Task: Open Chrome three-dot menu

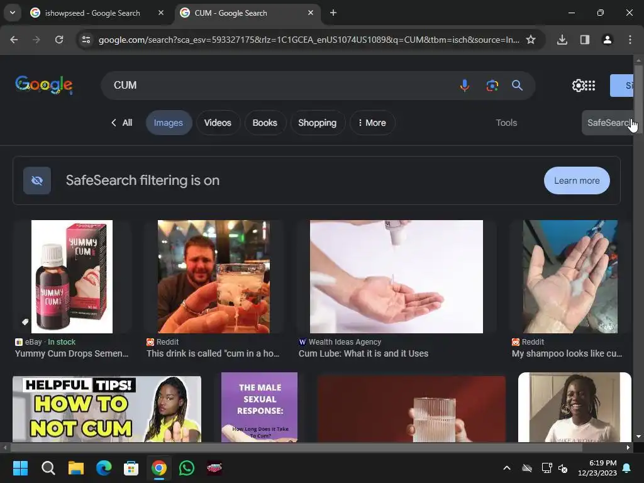Action: 630,40
